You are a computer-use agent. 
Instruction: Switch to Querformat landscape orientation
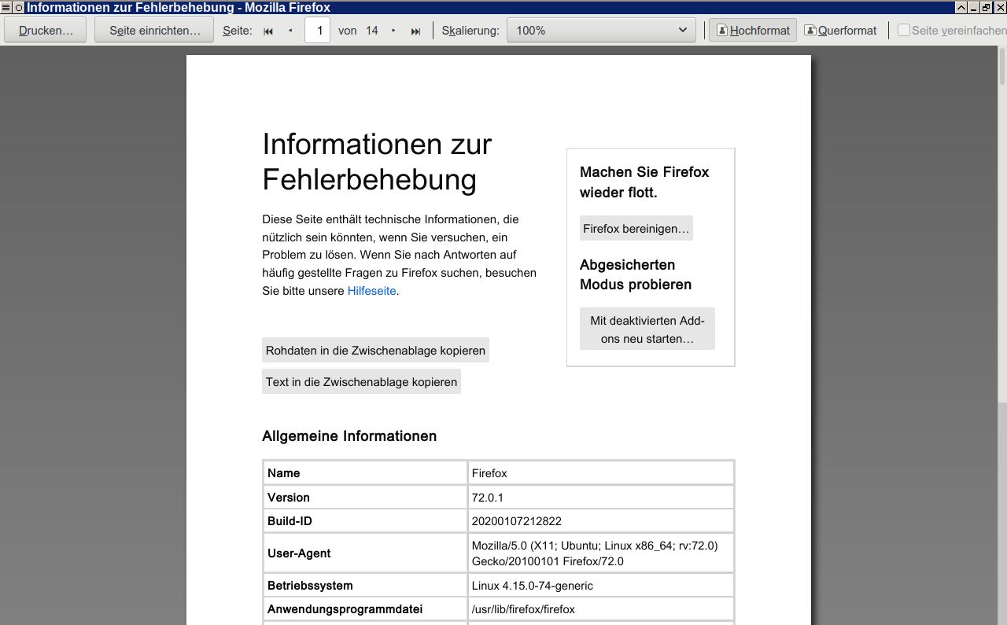click(840, 31)
